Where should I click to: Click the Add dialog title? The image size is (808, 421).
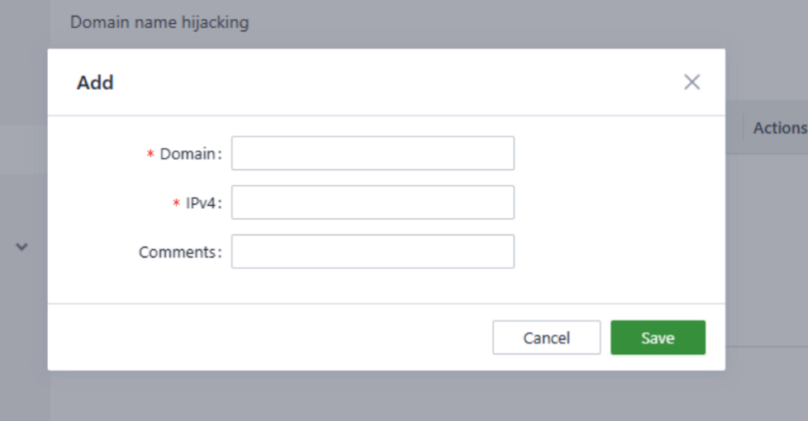(x=95, y=83)
